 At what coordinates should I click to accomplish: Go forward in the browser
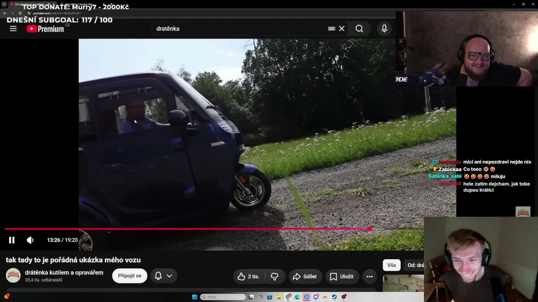12,13
